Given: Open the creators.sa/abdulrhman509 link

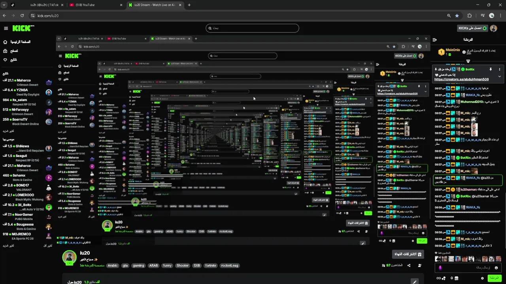Looking at the screenshot, I should pyautogui.click(x=461, y=79).
